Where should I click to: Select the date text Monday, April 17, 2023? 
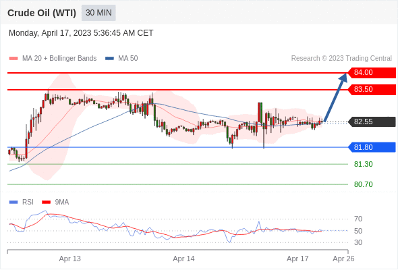tap(50, 33)
